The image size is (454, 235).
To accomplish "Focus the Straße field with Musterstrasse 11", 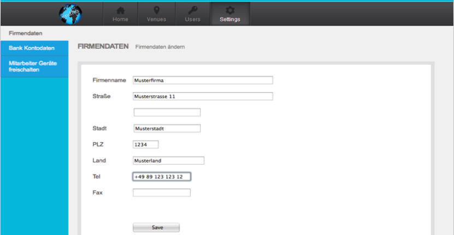I will [202, 97].
